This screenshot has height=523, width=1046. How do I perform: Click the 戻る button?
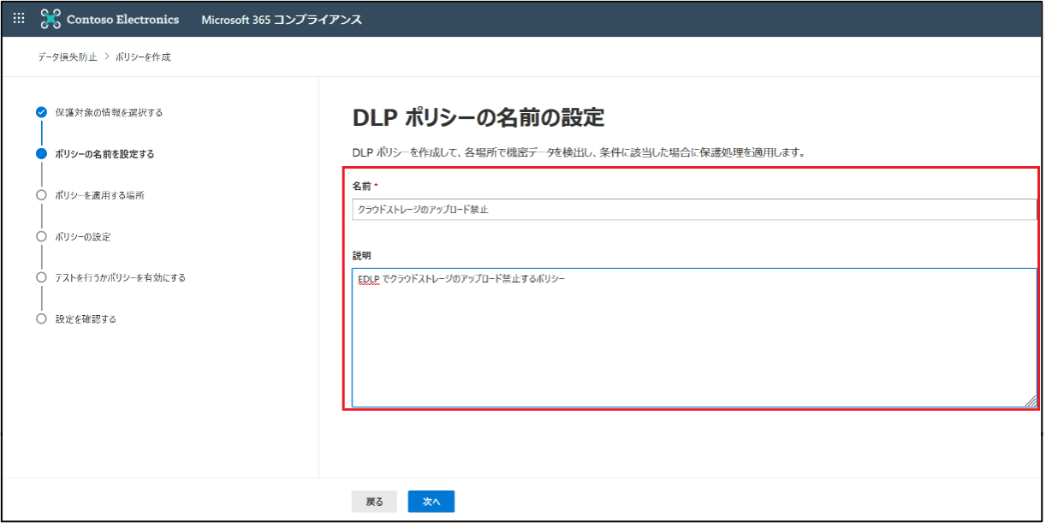[x=374, y=502]
